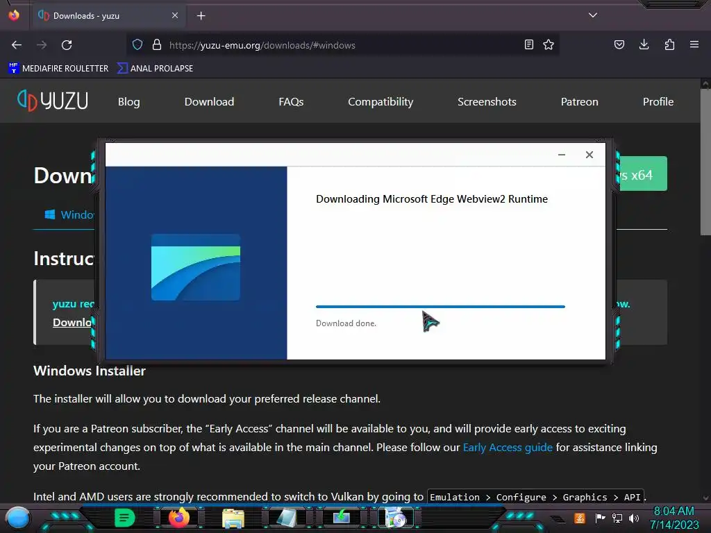
Task: Click the "Download done." status text
Action: [x=346, y=323]
